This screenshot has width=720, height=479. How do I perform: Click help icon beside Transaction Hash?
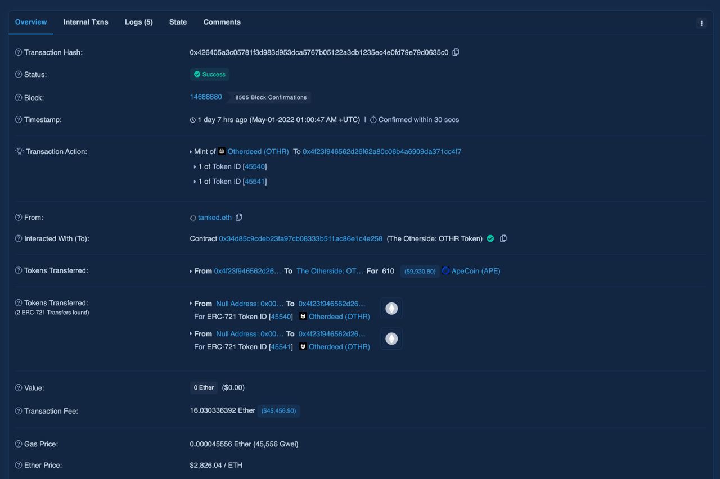(x=19, y=52)
